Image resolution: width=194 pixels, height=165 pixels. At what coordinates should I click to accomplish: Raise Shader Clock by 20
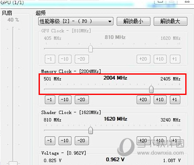point(143,141)
